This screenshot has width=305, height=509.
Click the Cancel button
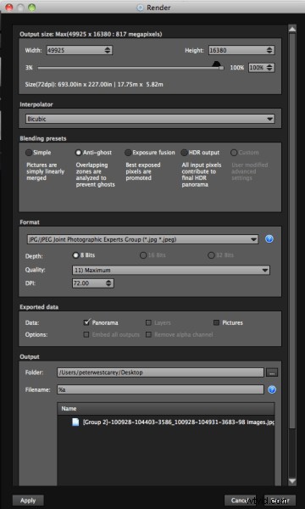[x=240, y=501]
